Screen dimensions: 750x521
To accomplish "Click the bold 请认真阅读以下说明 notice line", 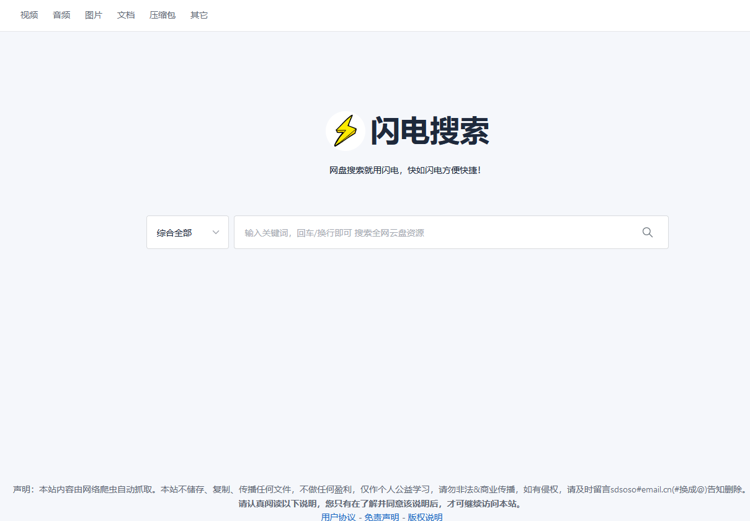I will (380, 504).
